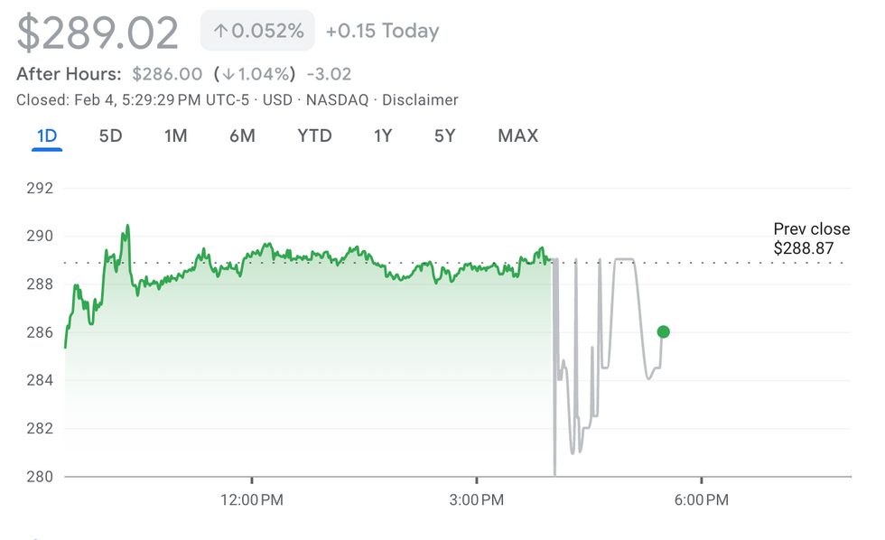Screen dimensions: 885x540
Task: Click the +0.15 Today change text
Action: pos(382,31)
